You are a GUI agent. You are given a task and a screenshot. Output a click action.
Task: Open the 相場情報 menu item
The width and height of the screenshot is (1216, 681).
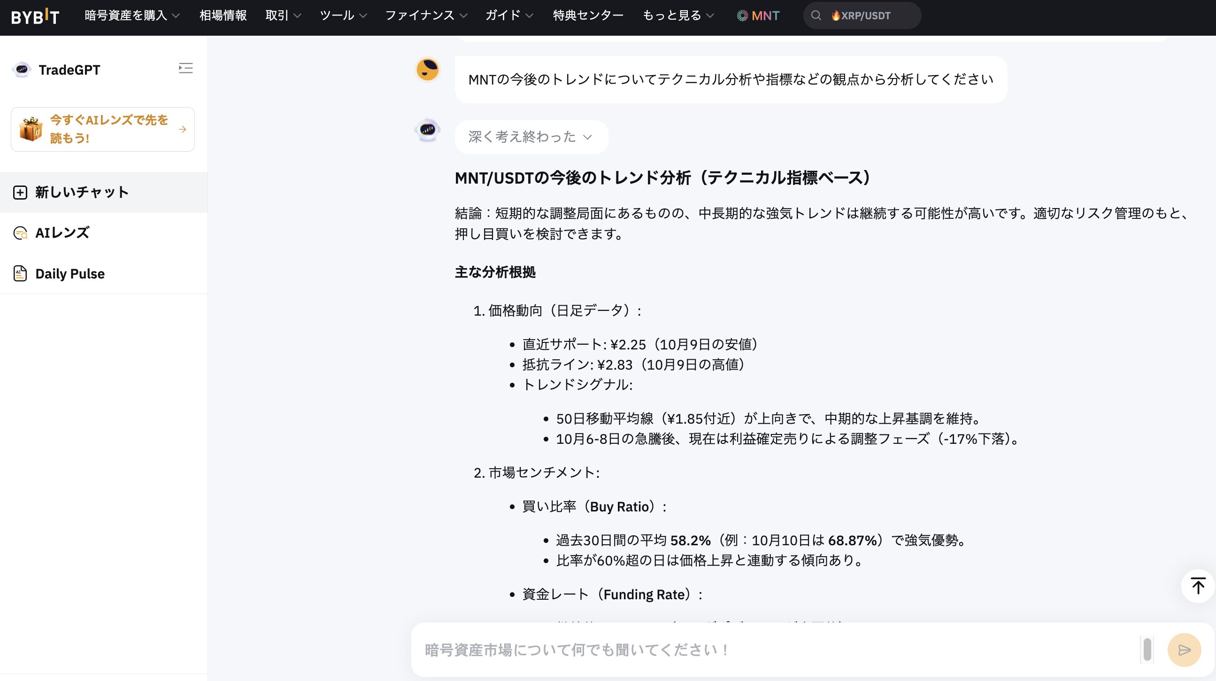[x=223, y=15]
